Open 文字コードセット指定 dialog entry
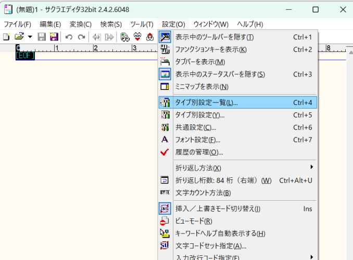The width and height of the screenshot is (353, 260). pos(238,246)
